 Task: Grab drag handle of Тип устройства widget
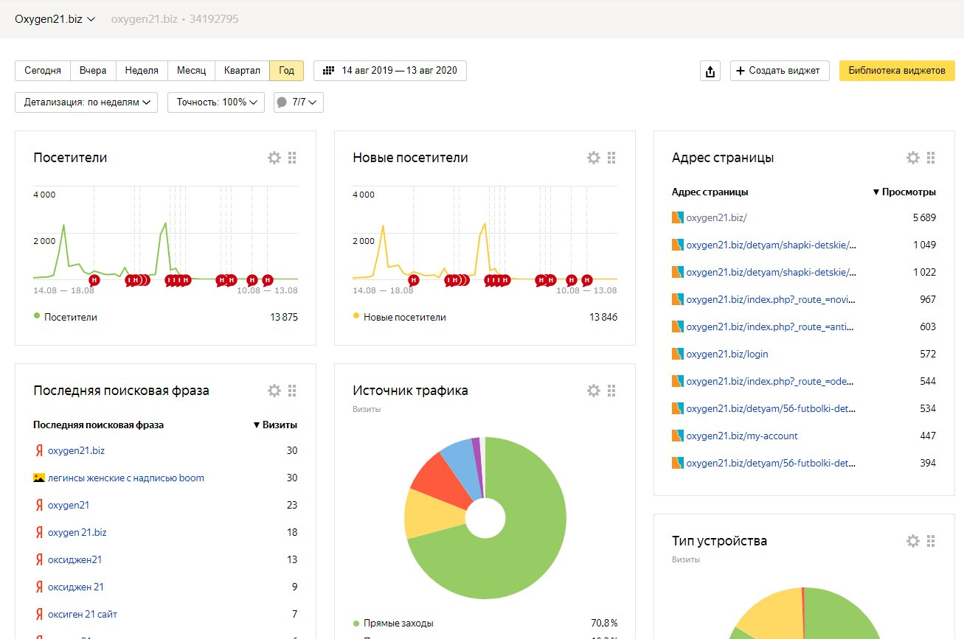click(931, 541)
